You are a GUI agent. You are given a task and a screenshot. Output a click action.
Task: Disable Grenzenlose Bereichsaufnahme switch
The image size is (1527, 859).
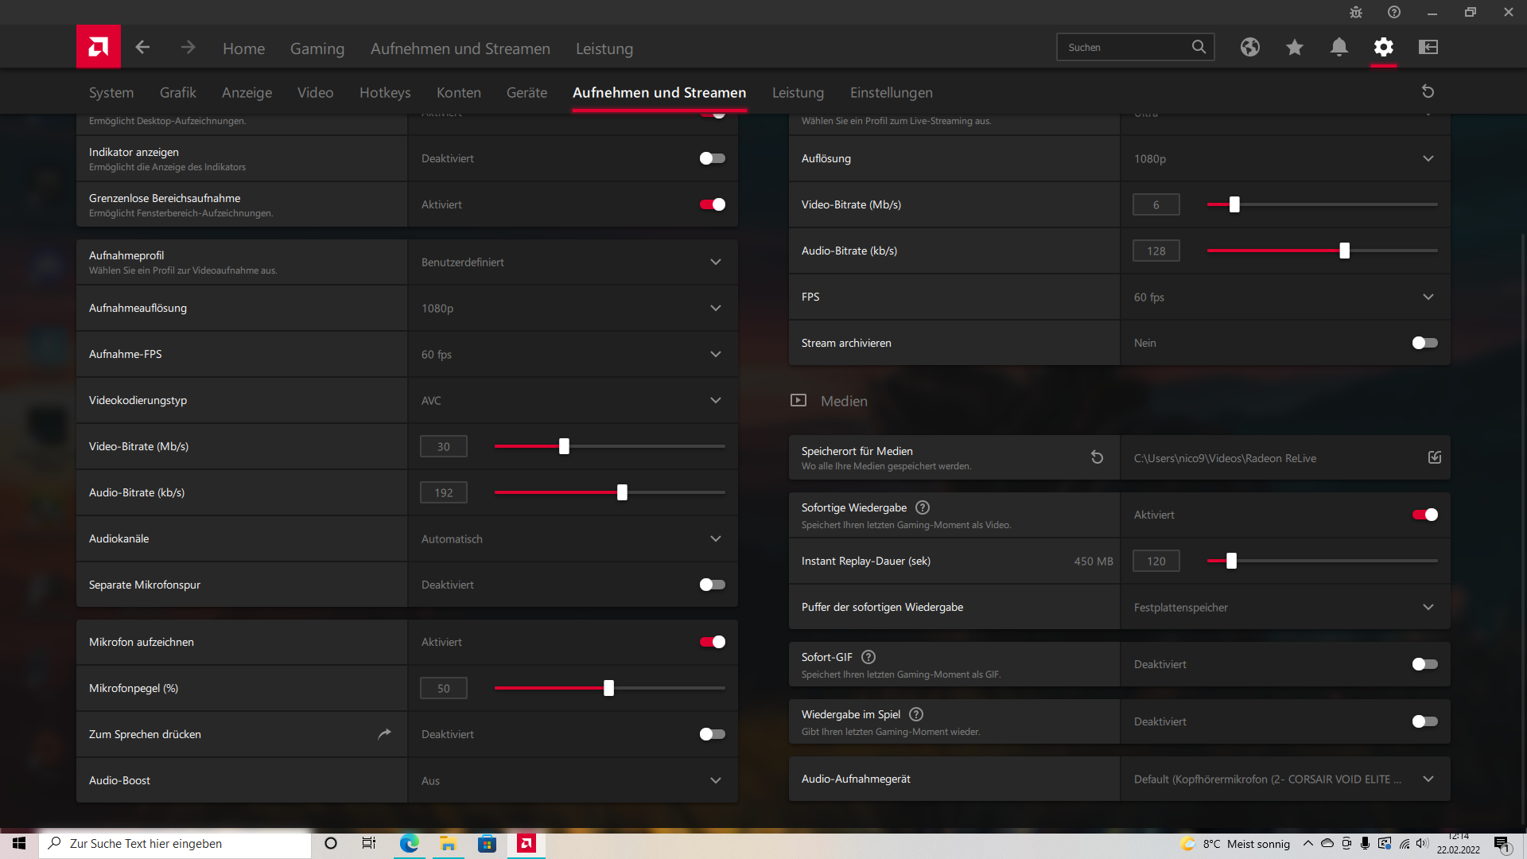[713, 204]
